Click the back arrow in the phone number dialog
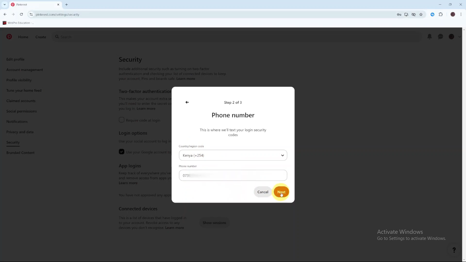 (187, 102)
